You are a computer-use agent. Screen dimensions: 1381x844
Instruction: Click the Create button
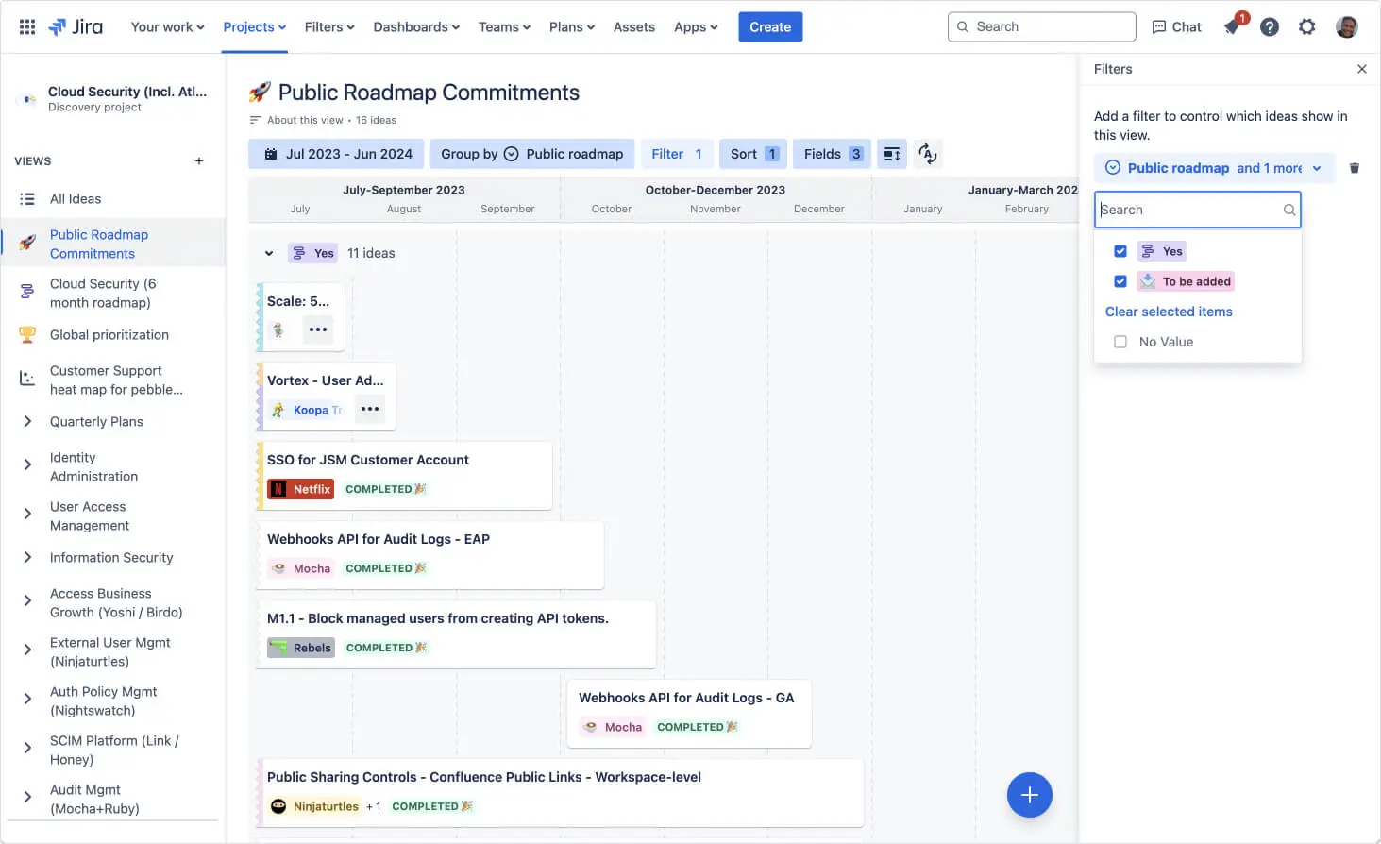769,26
